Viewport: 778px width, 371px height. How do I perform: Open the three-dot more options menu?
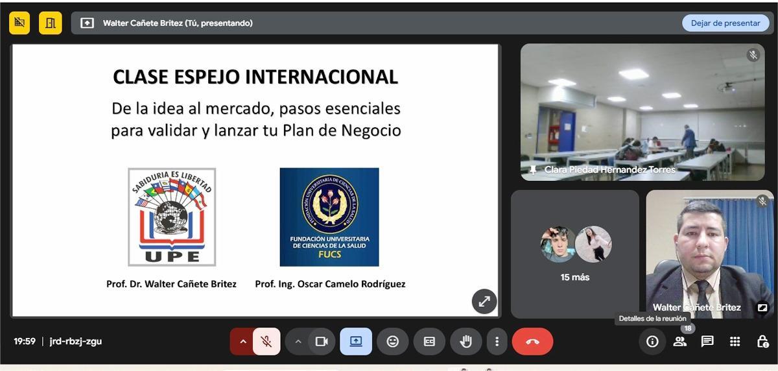(497, 342)
